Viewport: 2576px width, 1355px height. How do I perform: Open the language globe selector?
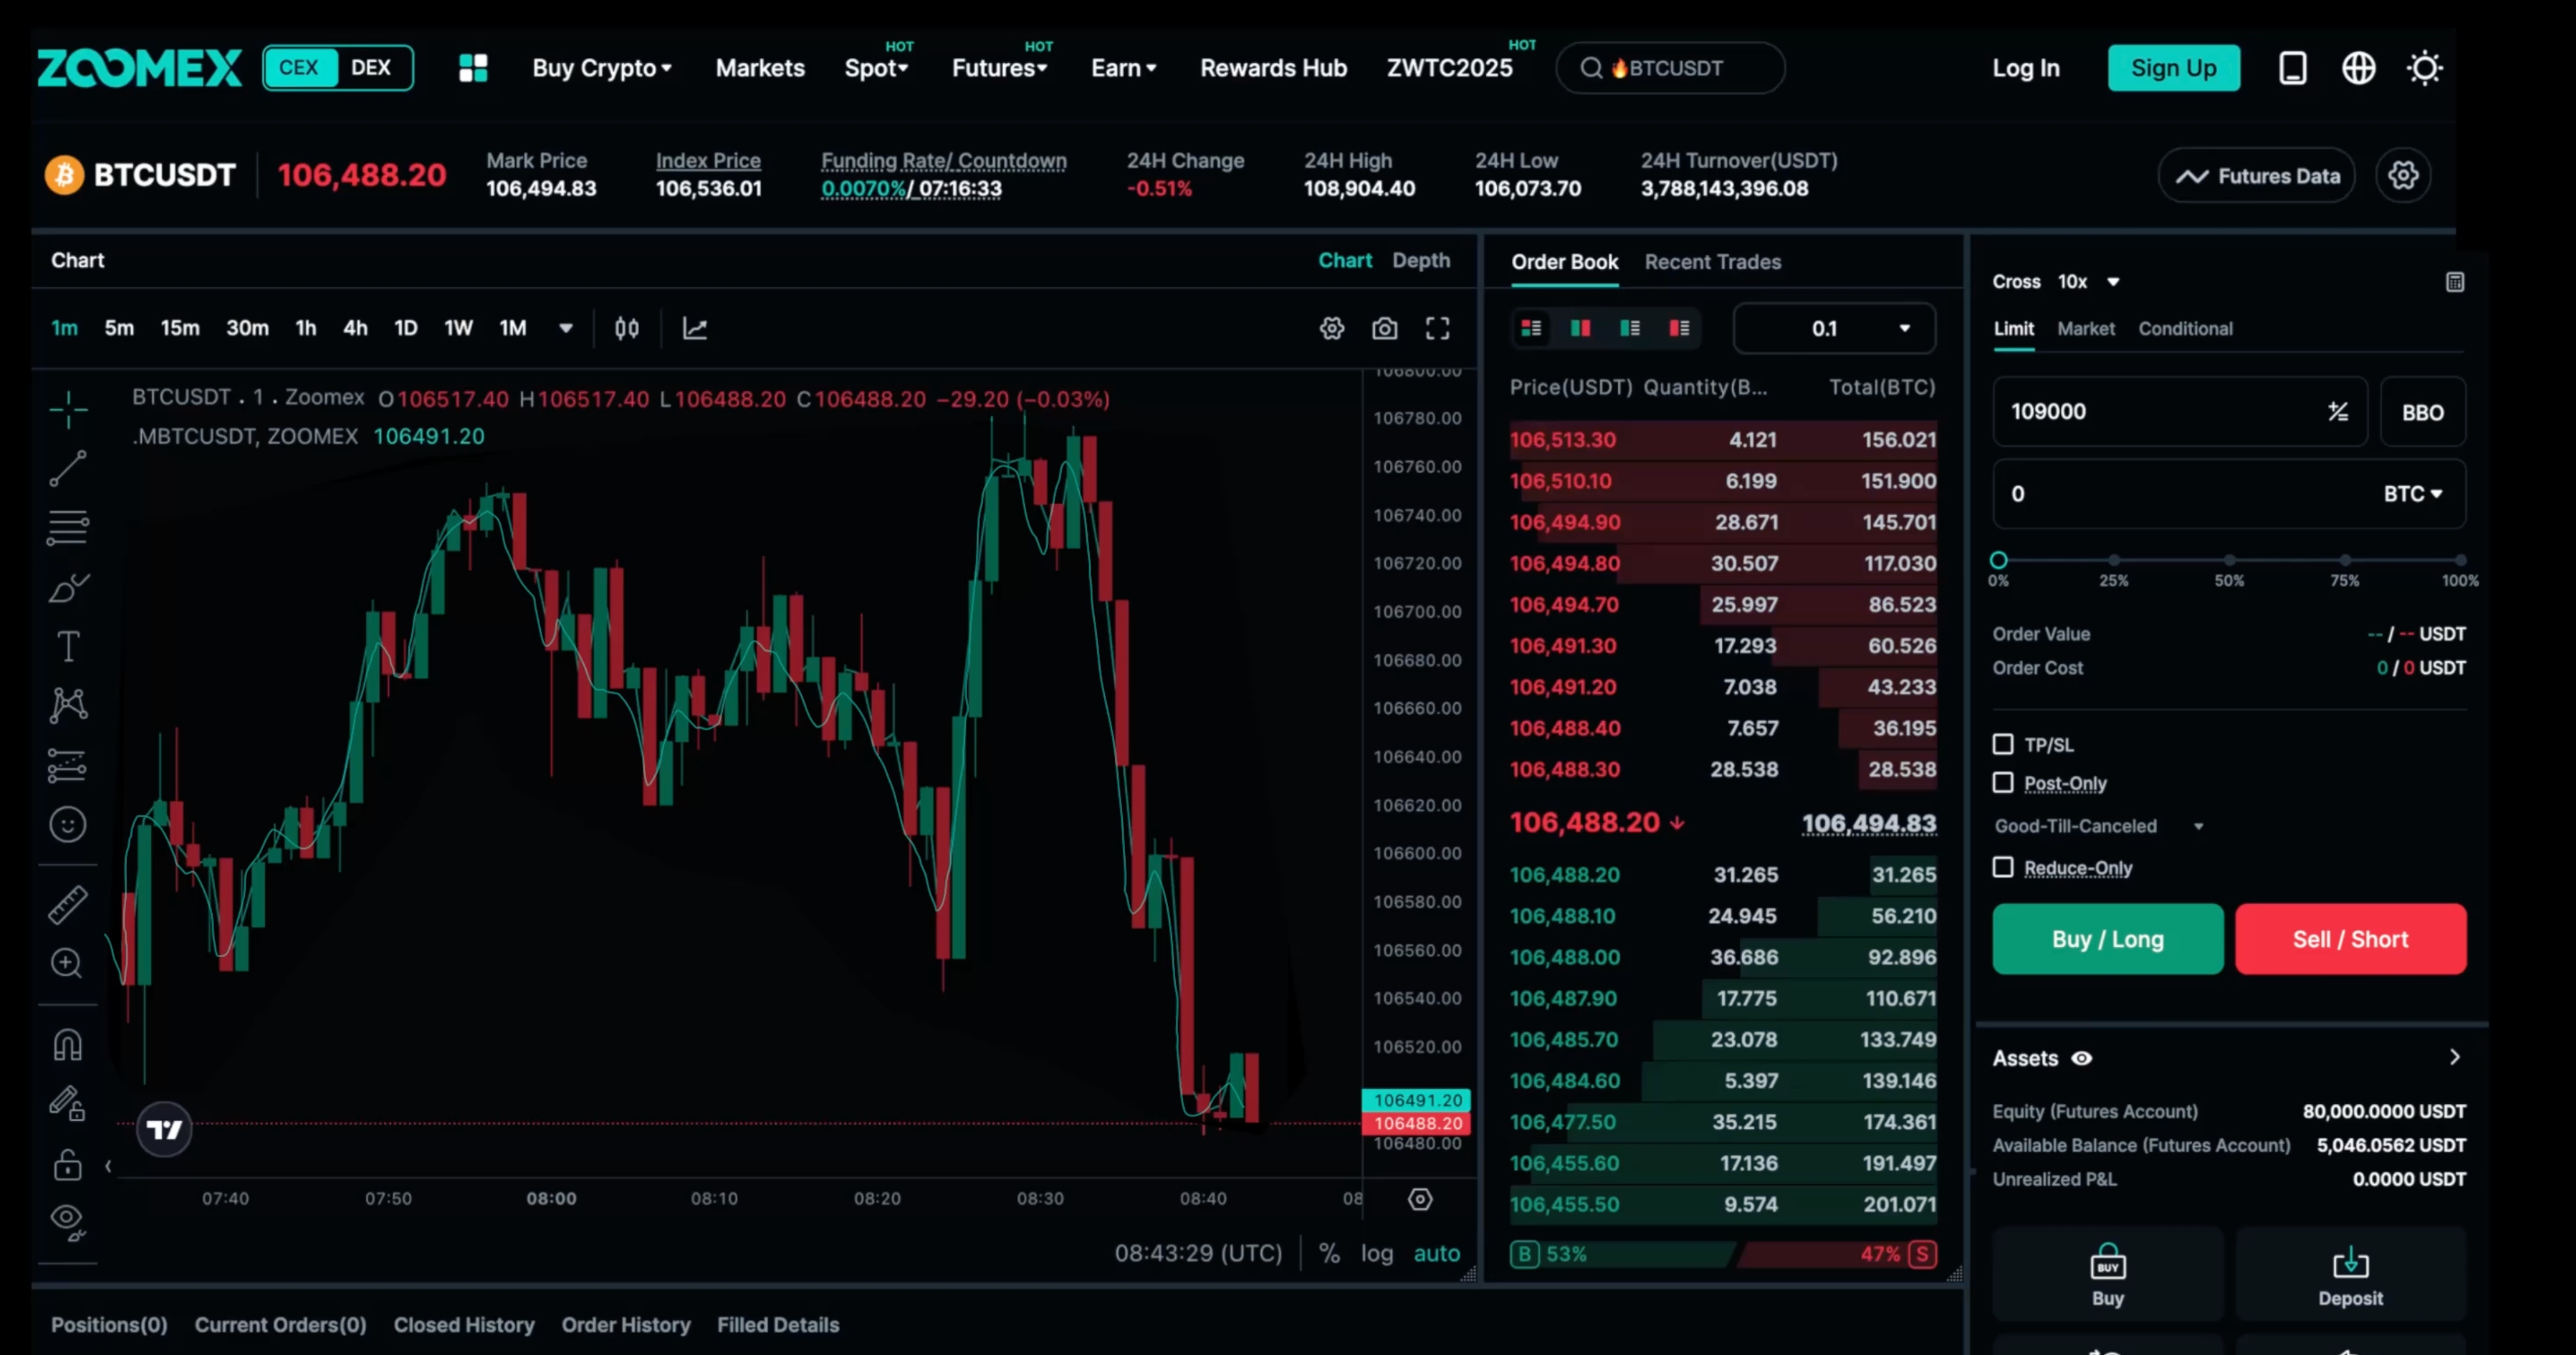tap(2359, 68)
